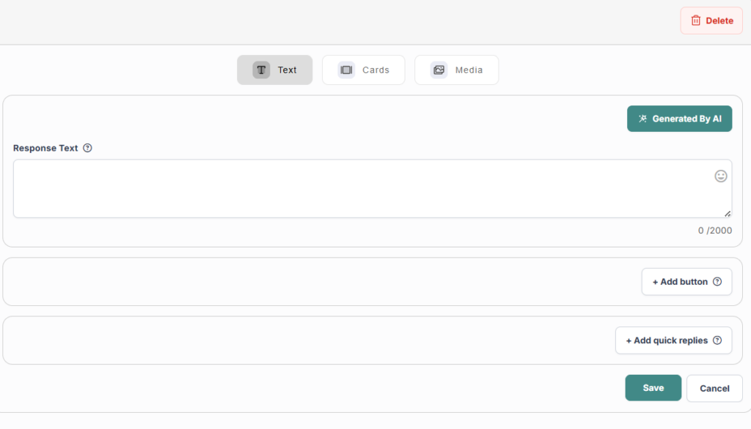Image resolution: width=751 pixels, height=429 pixels.
Task: Click the letter T icon on the Text tab
Action: tap(261, 70)
